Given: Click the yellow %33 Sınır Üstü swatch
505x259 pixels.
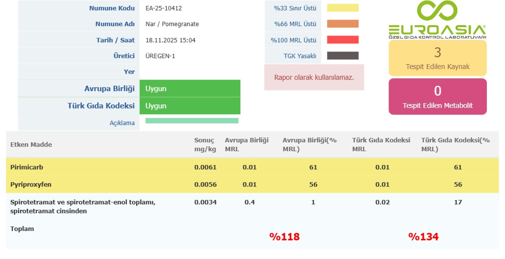Looking at the screenshot, I should coord(343,8).
